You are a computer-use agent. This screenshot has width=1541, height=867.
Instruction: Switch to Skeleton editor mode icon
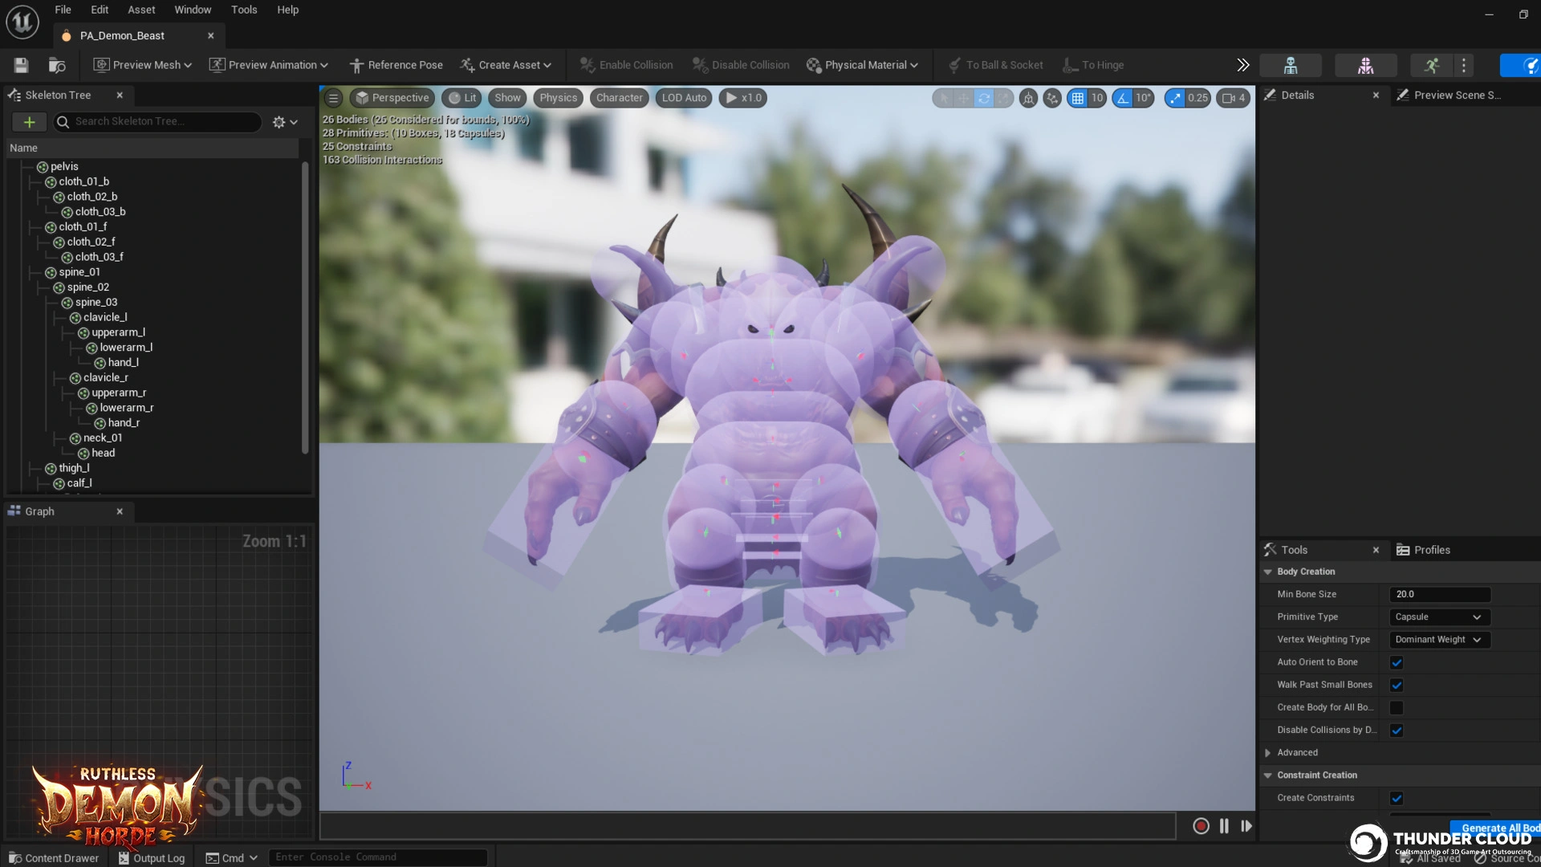[1291, 65]
